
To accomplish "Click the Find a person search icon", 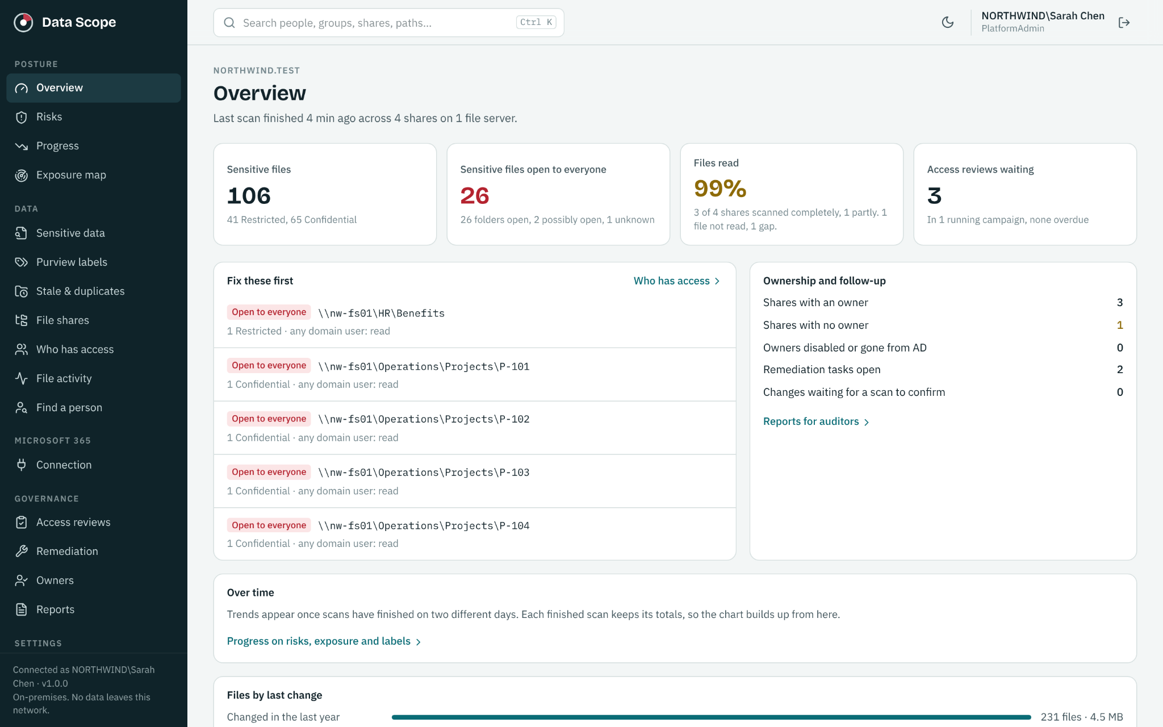I will click(x=22, y=407).
